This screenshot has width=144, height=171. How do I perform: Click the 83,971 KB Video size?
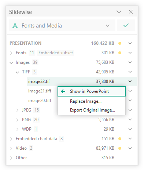105,148
